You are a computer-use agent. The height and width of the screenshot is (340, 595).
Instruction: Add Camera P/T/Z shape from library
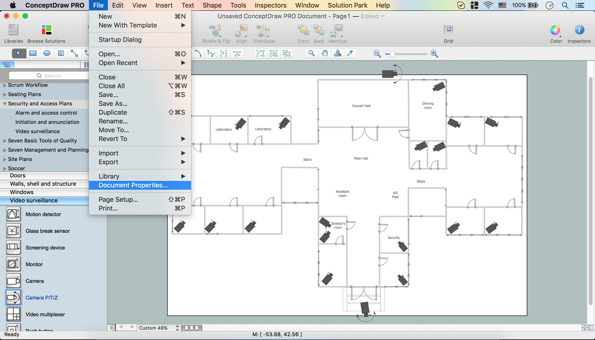(14, 297)
